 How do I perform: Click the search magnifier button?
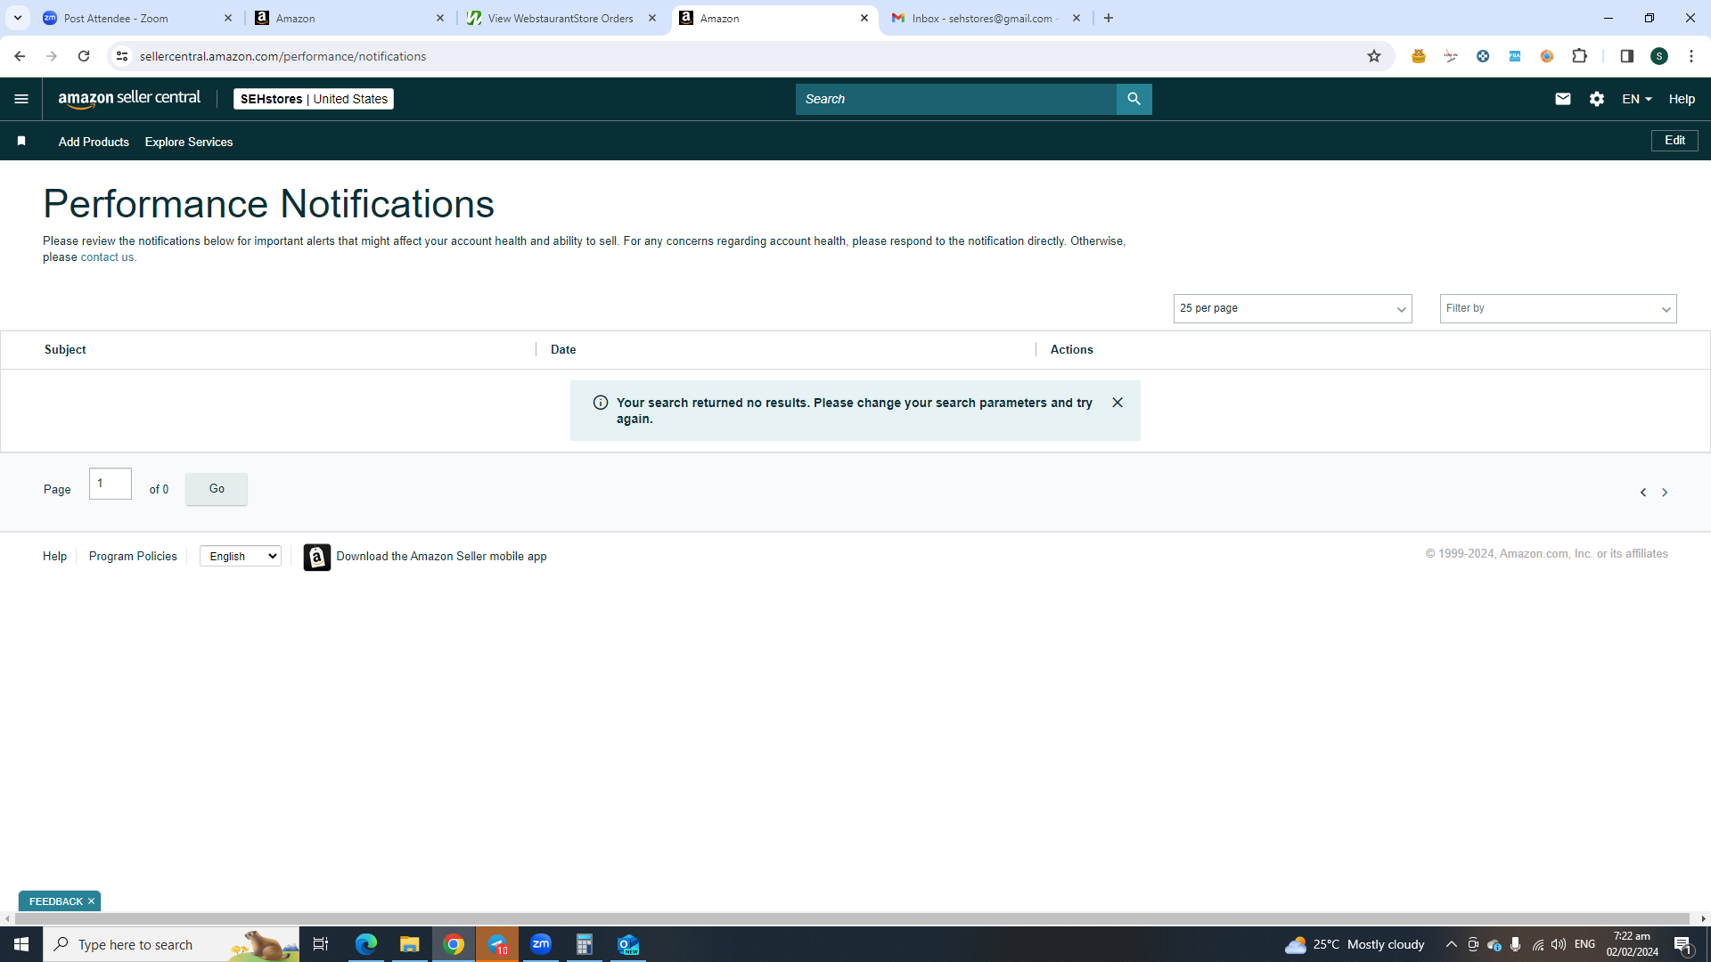1134,99
